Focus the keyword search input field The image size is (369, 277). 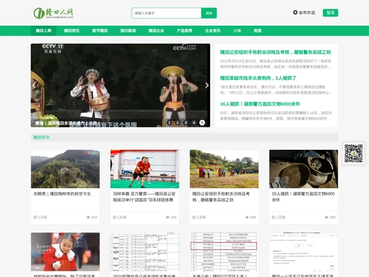[x=167, y=13]
